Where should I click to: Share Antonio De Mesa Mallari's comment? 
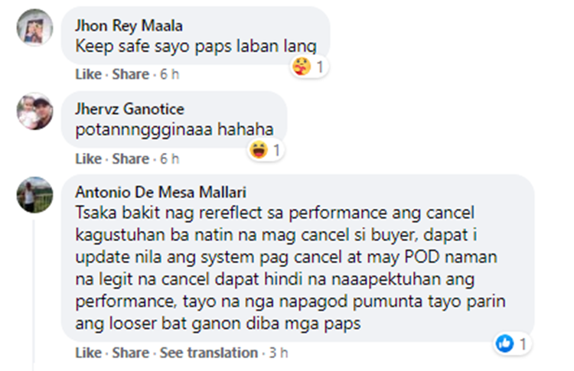(x=131, y=353)
